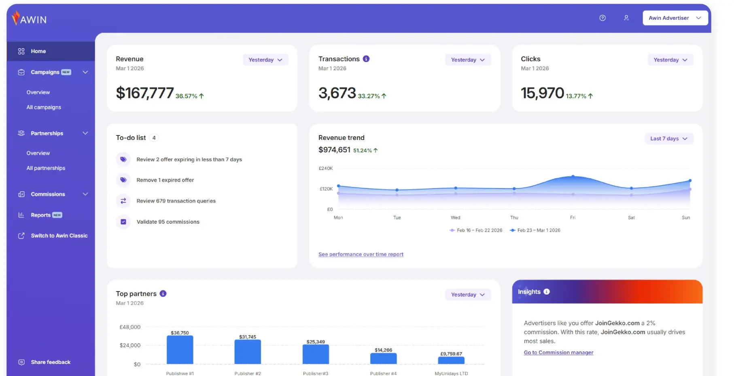Click Remove 1 expired offer to-do item
The height and width of the screenshot is (376, 734).
pos(165,180)
